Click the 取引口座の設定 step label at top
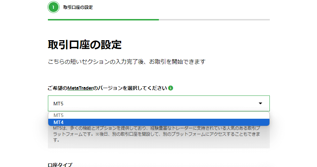The height and width of the screenshot is (167, 317). click(x=78, y=7)
